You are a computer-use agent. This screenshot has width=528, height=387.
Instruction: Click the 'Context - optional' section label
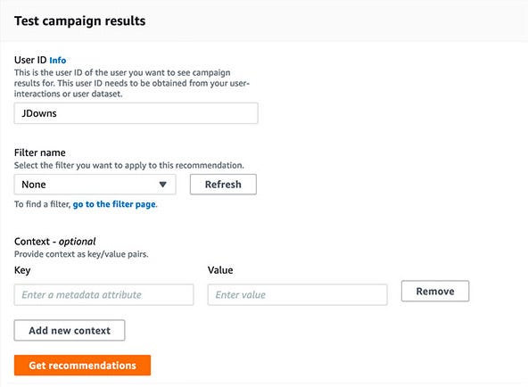click(55, 242)
